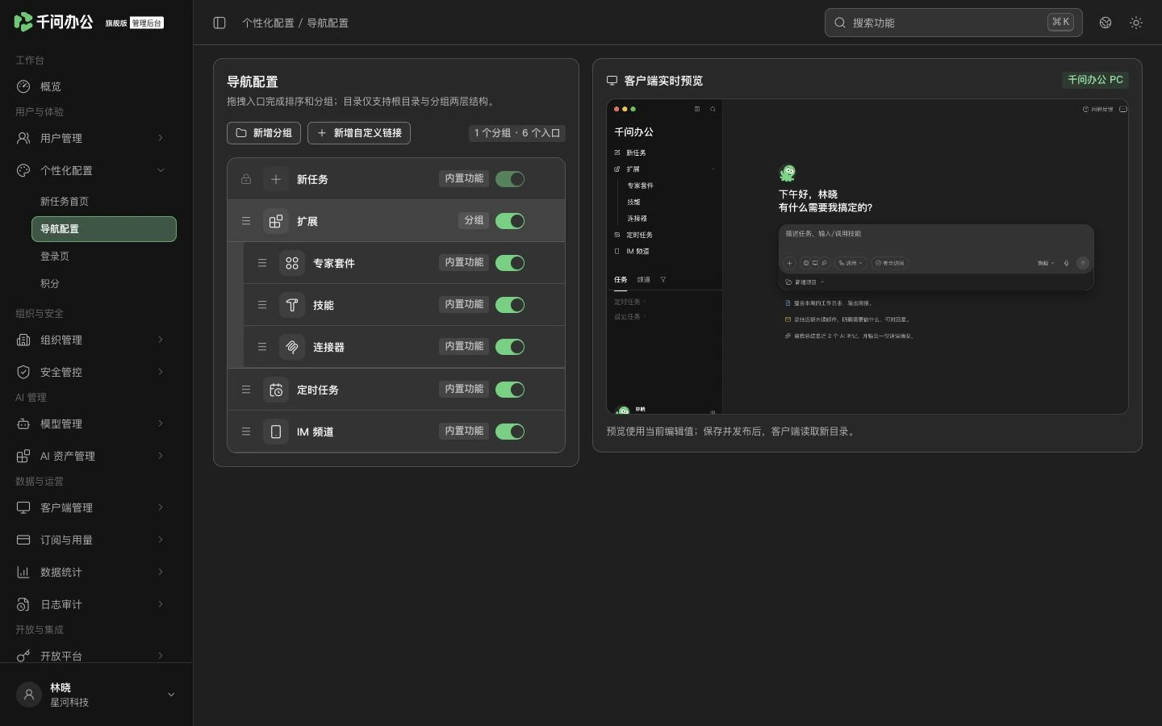Open the 登录页 submenu item
The width and height of the screenshot is (1162, 726).
tap(103, 257)
